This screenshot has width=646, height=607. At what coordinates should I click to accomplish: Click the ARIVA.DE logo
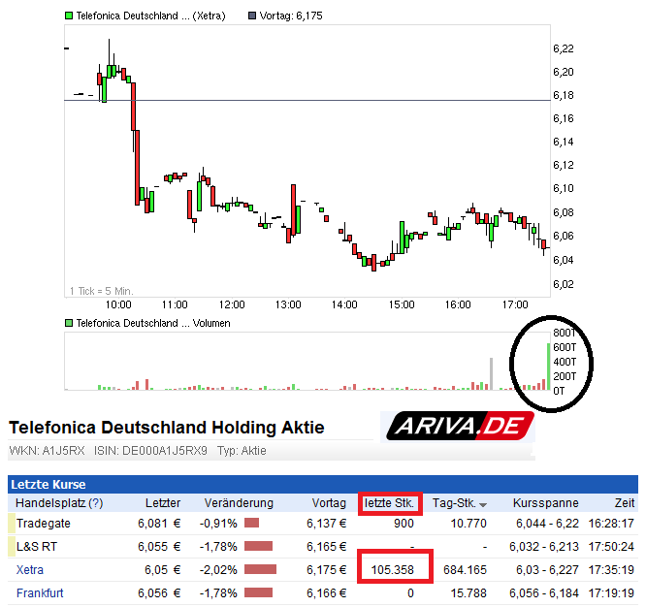coord(460,426)
